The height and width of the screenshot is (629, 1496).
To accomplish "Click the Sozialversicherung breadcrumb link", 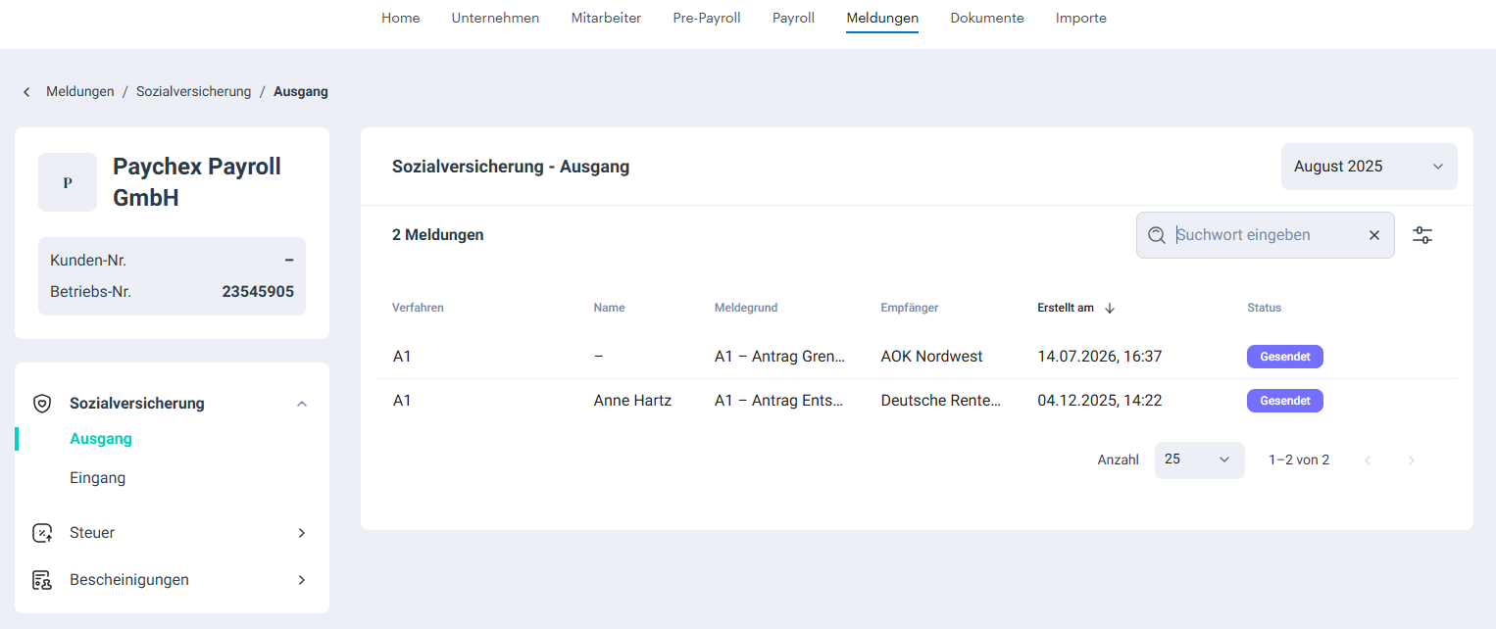I will tap(193, 92).
